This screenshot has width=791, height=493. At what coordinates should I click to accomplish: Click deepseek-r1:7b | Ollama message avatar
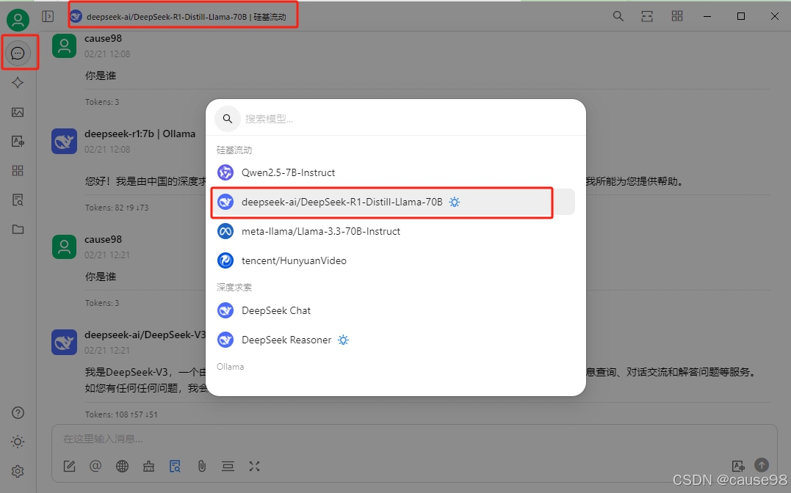click(64, 141)
